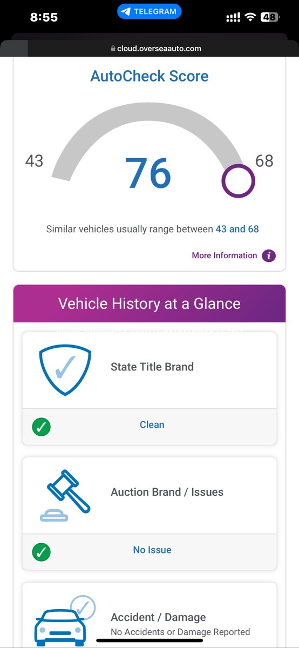This screenshot has width=299, height=648.
Task: Tap the Wi-Fi status icon
Action: pos(250,17)
